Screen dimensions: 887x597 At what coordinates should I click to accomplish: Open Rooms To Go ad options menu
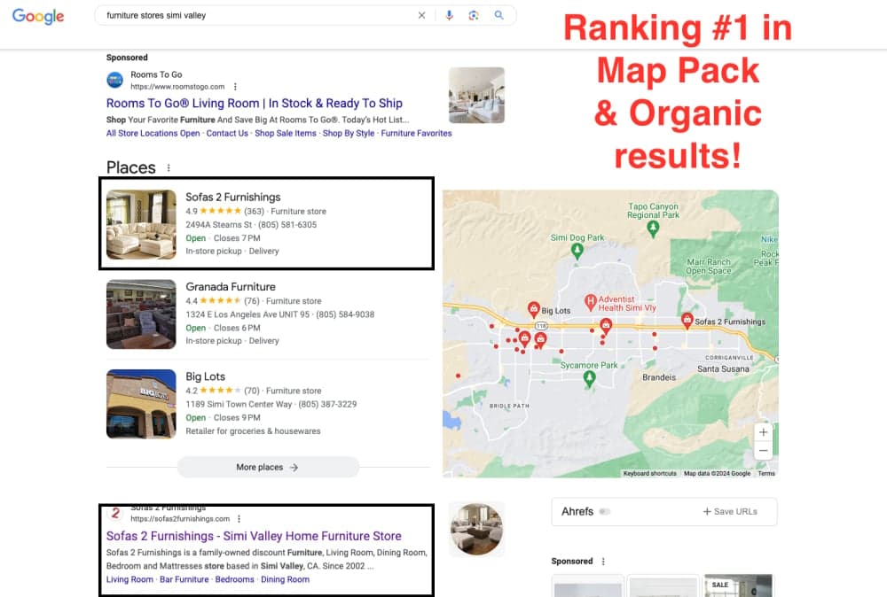(x=235, y=87)
